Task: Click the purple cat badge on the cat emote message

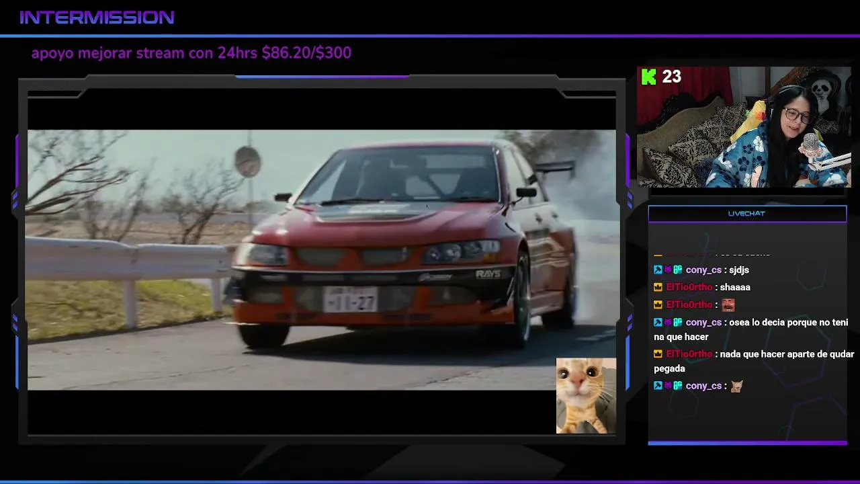Action: [668, 385]
